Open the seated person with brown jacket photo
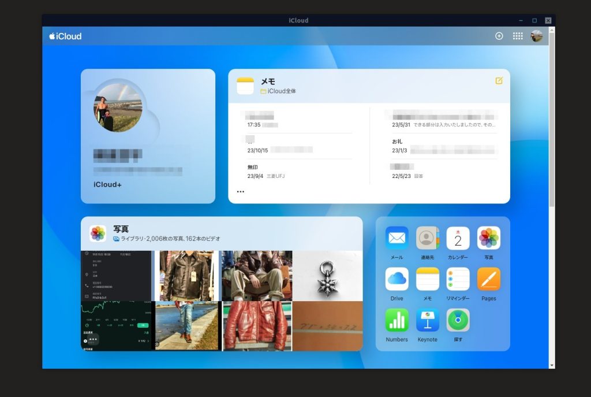Screen dimensions: 591x397 click(x=257, y=276)
